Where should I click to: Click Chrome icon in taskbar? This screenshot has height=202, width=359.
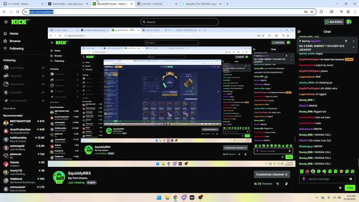(175, 198)
